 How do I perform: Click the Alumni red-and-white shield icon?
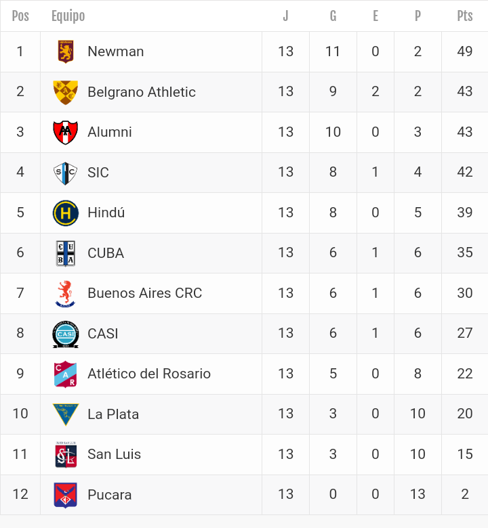(x=66, y=132)
